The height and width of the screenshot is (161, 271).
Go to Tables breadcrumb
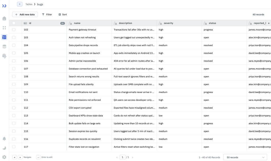pyautogui.click(x=29, y=4)
